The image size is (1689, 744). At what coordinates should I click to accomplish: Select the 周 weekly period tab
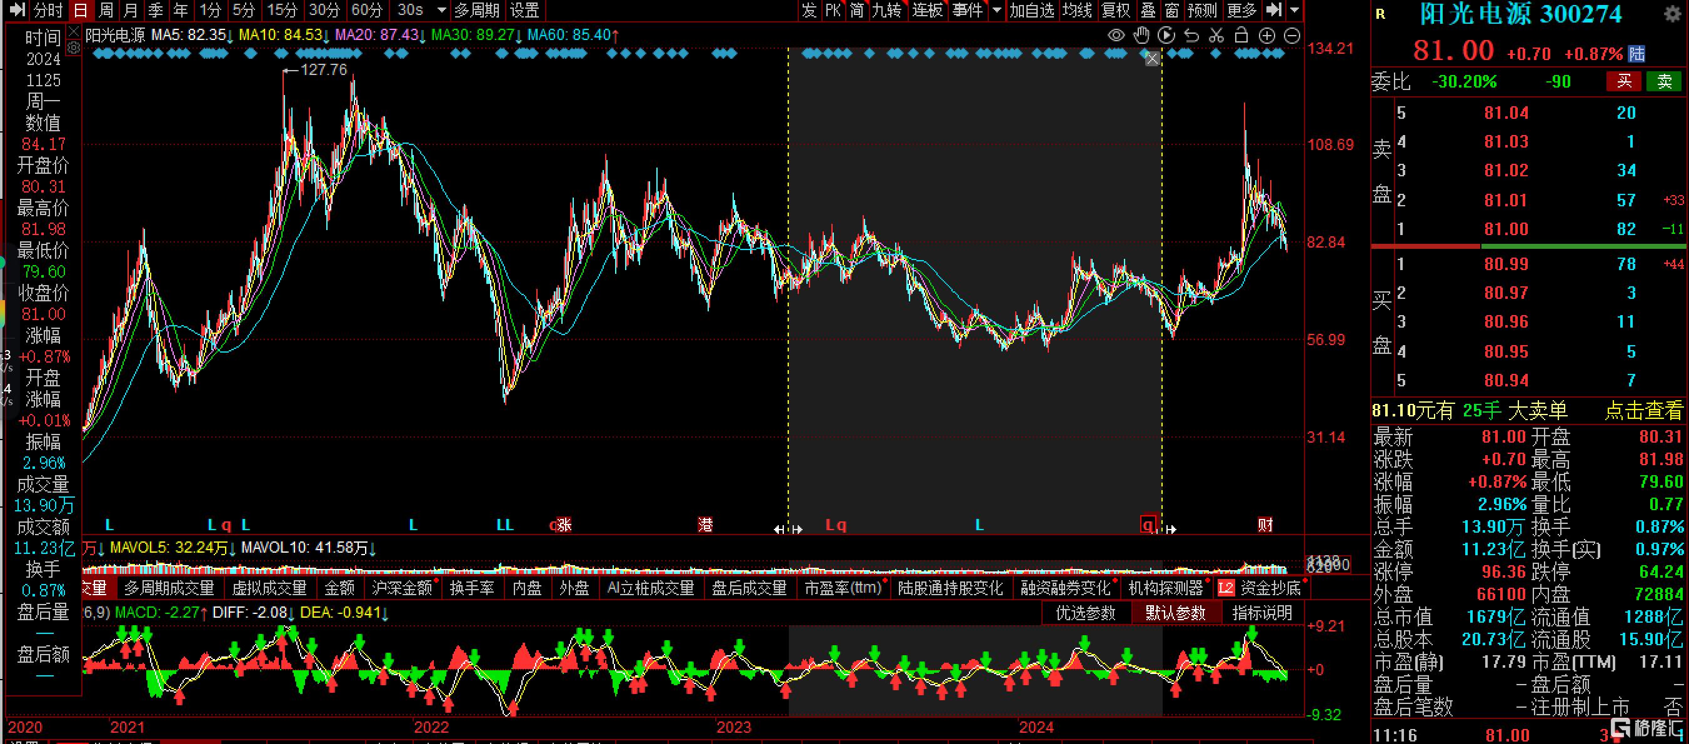point(106,10)
